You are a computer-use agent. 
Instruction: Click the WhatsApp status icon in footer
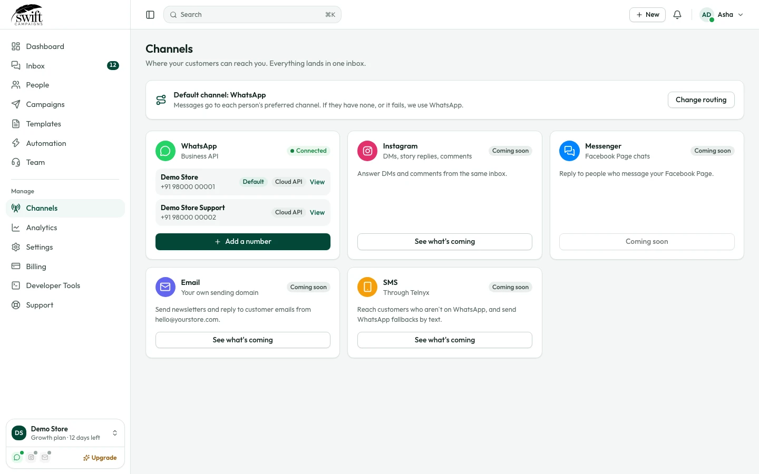pyautogui.click(x=17, y=457)
